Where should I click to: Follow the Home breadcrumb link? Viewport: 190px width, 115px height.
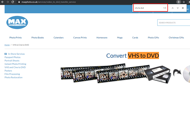pyautogui.click(x=7, y=45)
